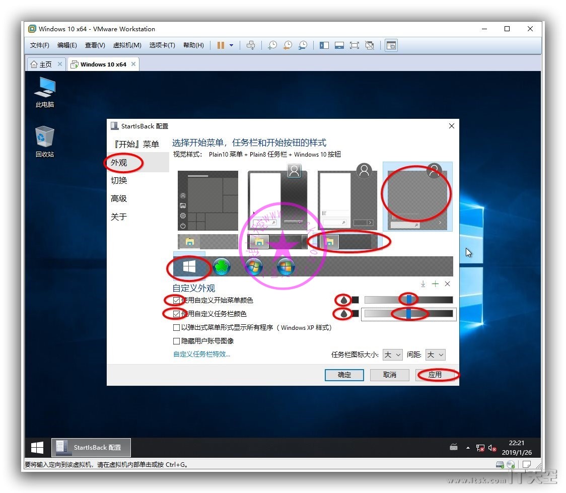Close the Windows 10 x64 tab
Viewport: 566px width, 493px height.
click(x=133, y=64)
